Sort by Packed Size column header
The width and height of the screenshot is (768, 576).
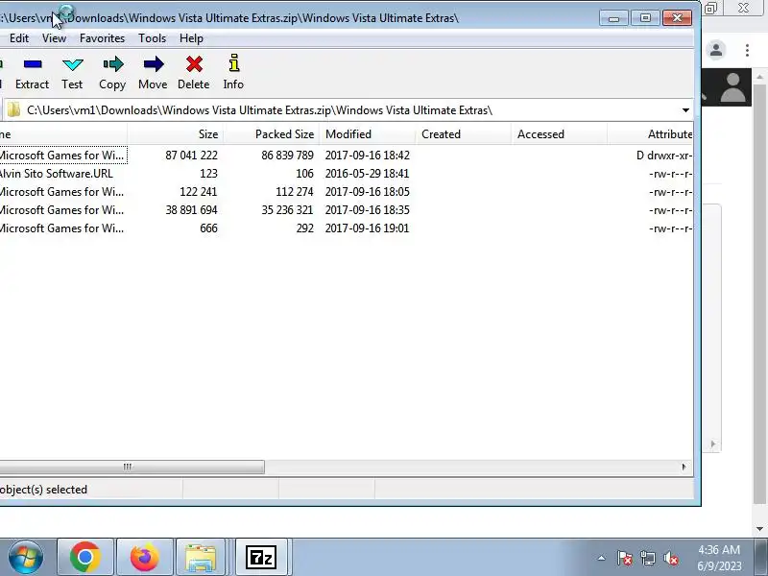click(x=272, y=134)
